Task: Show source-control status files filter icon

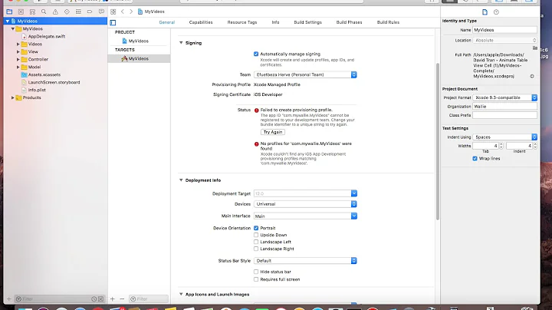Action: 100,298
